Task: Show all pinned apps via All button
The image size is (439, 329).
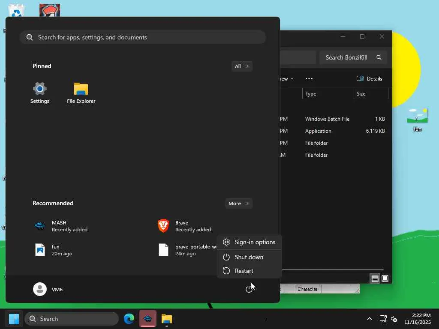Action: [x=242, y=66]
